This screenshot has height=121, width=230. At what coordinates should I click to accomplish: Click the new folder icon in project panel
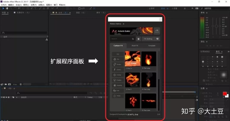pos(5,84)
